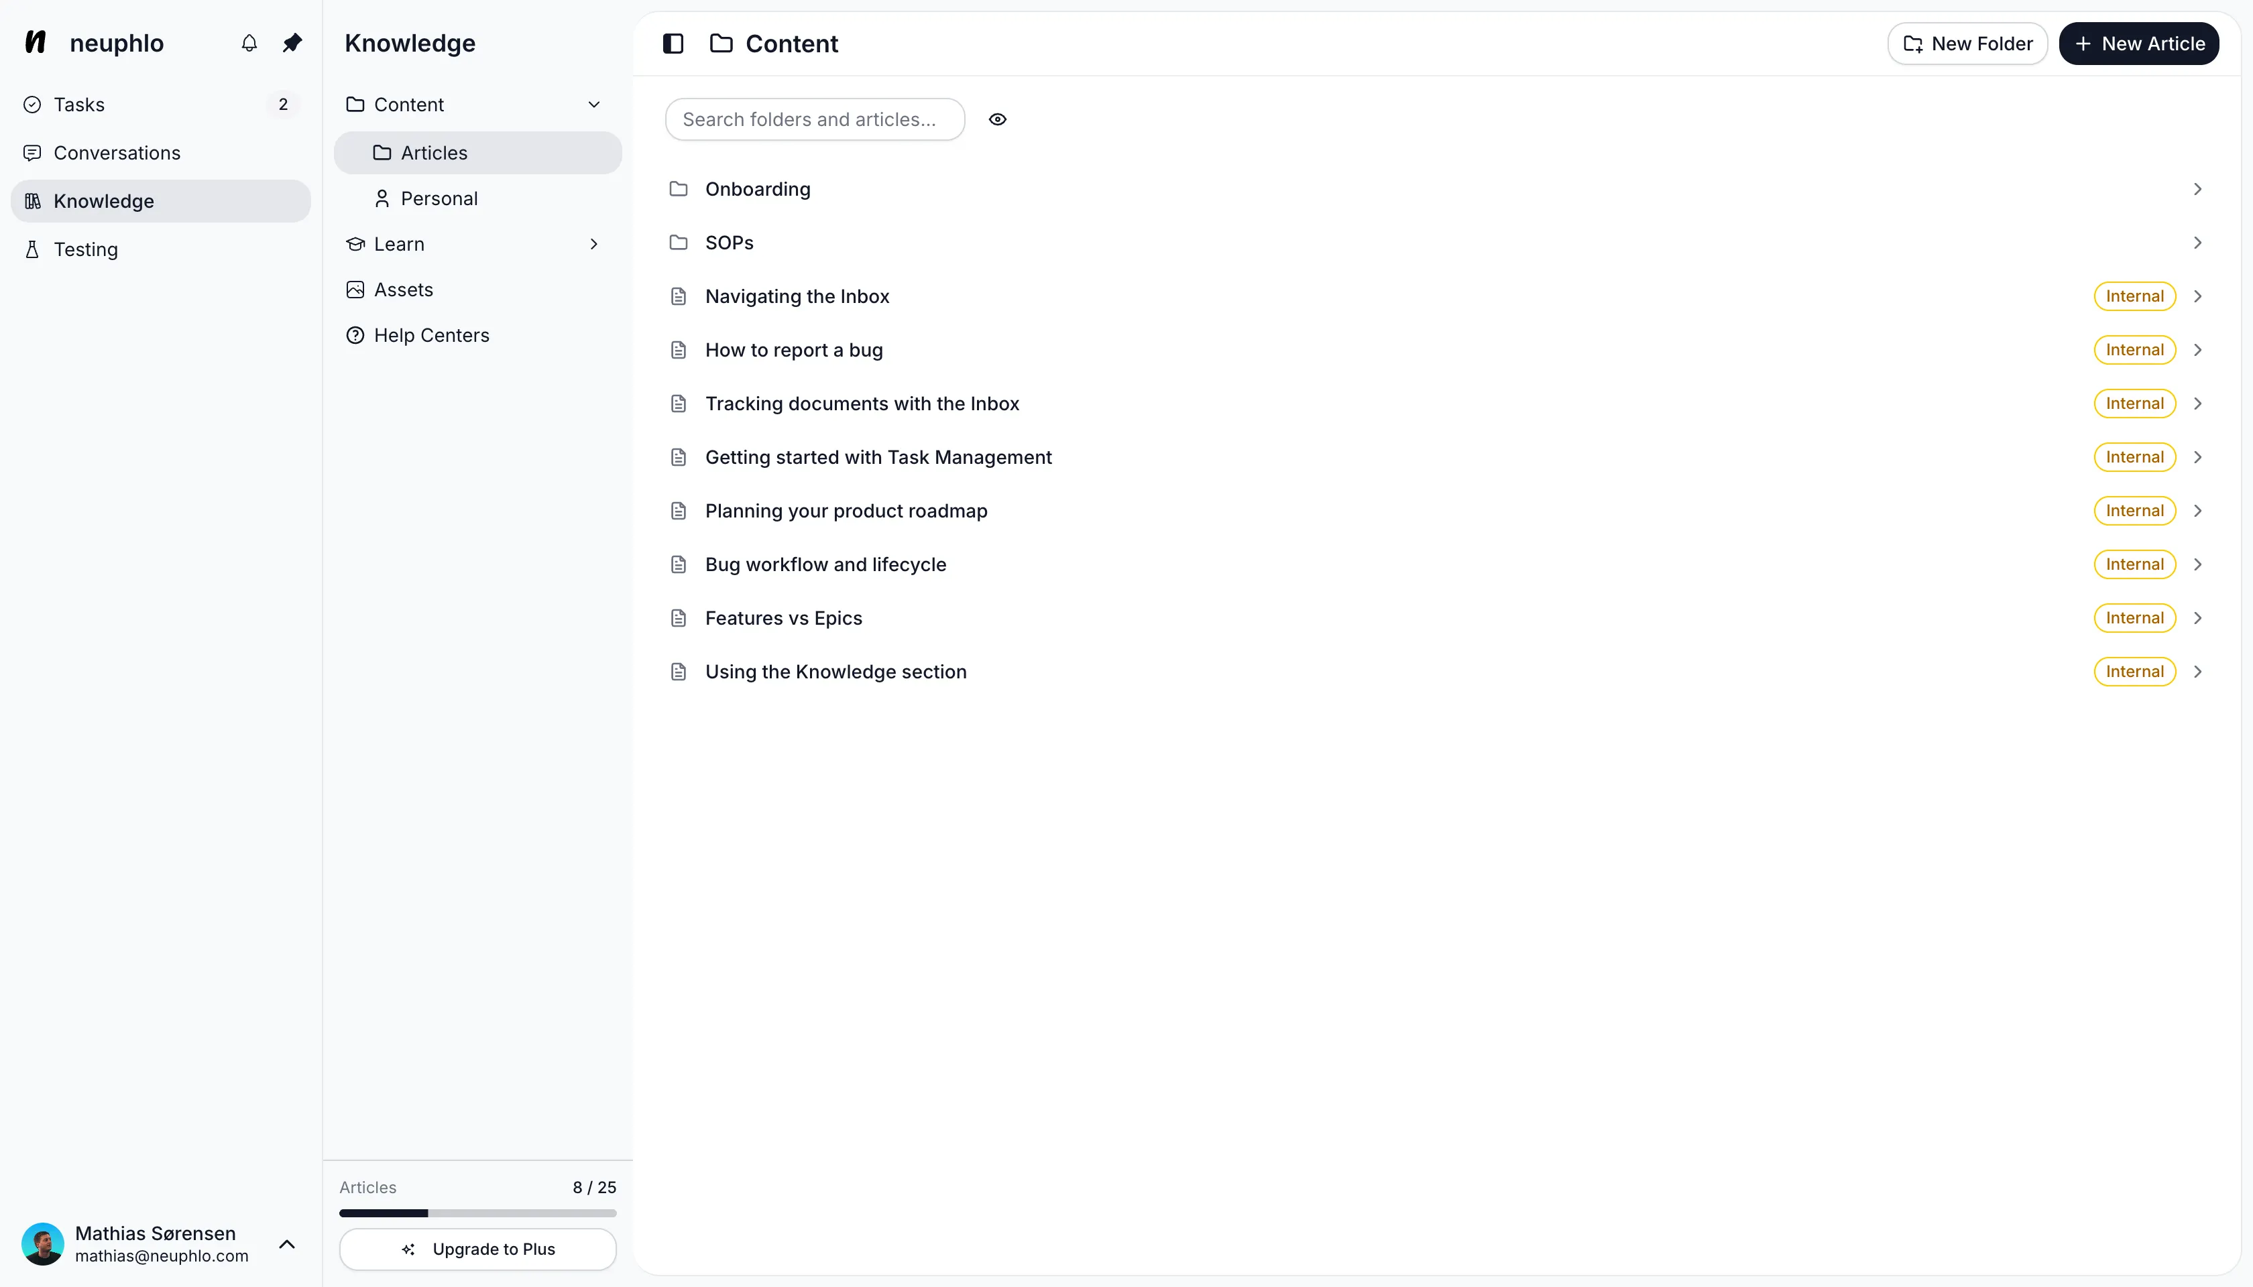Image resolution: width=2253 pixels, height=1287 pixels.
Task: Open the Onboarding folder
Action: (758, 188)
